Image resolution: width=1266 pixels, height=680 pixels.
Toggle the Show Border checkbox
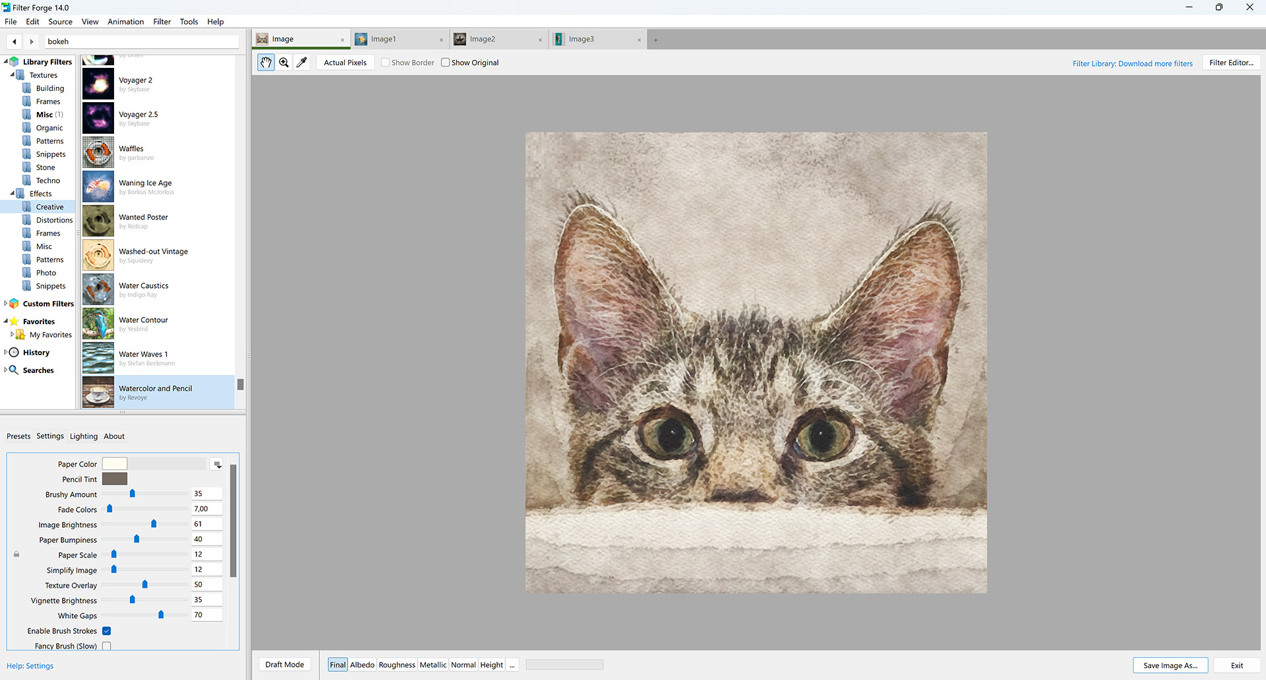pos(385,63)
